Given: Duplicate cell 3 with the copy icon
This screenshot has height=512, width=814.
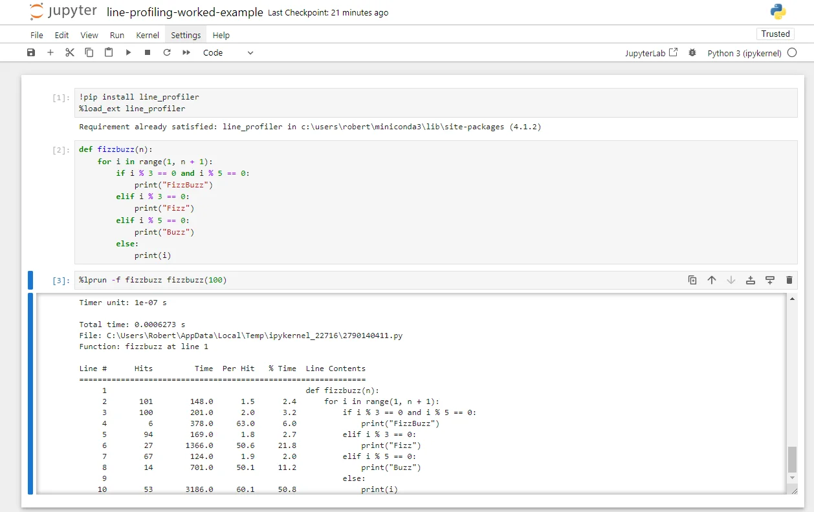Looking at the screenshot, I should 692,280.
